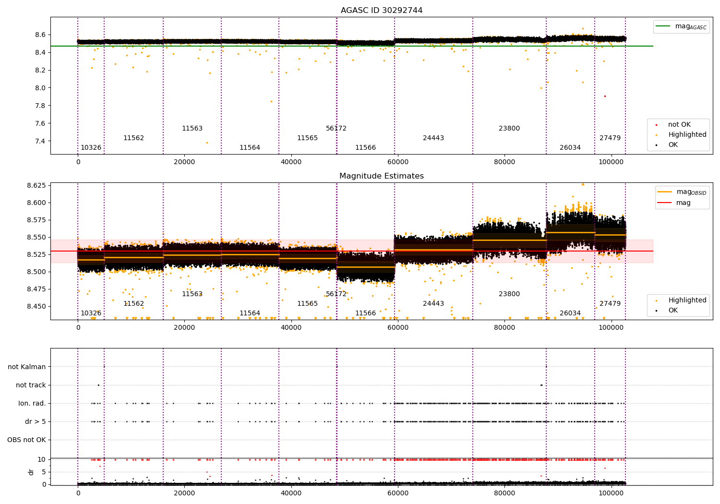Click the 'AGASC ID 30292744' plot title
The height and width of the screenshot is (504, 720).
click(x=382, y=11)
